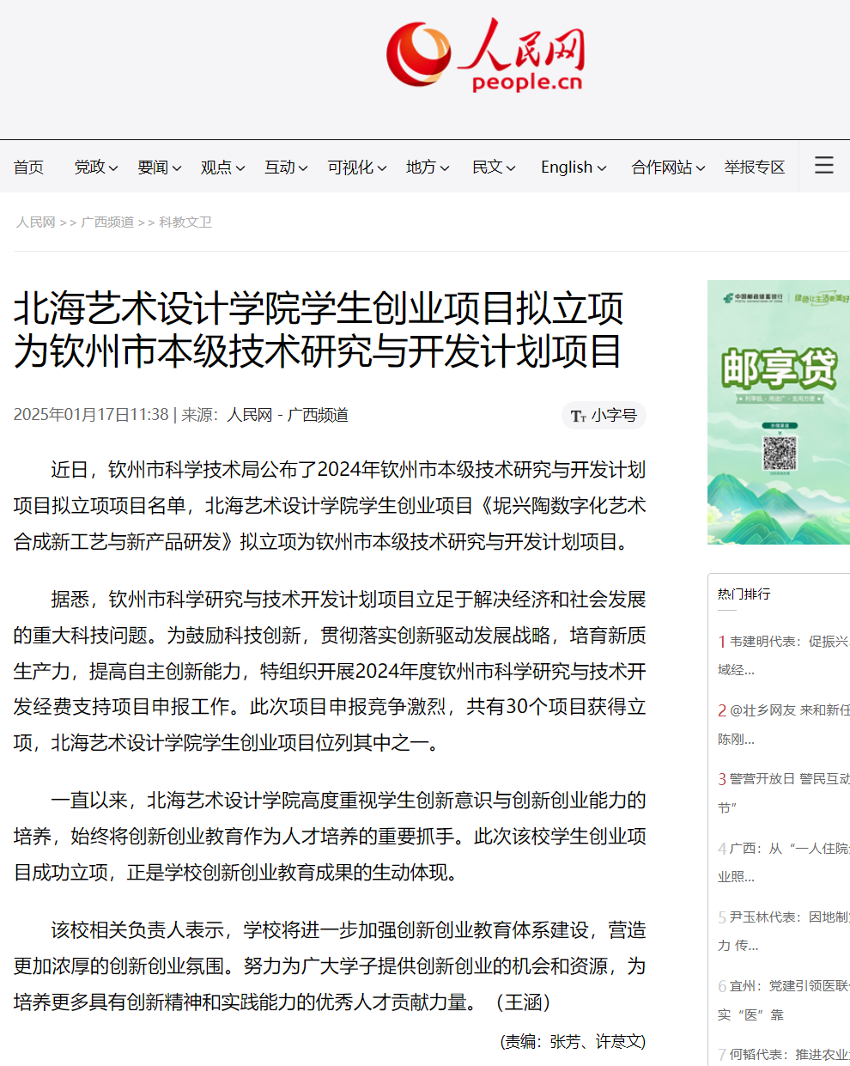This screenshot has height=1066, width=850.
Task: Switch to the English edition menu
Action: click(x=573, y=168)
